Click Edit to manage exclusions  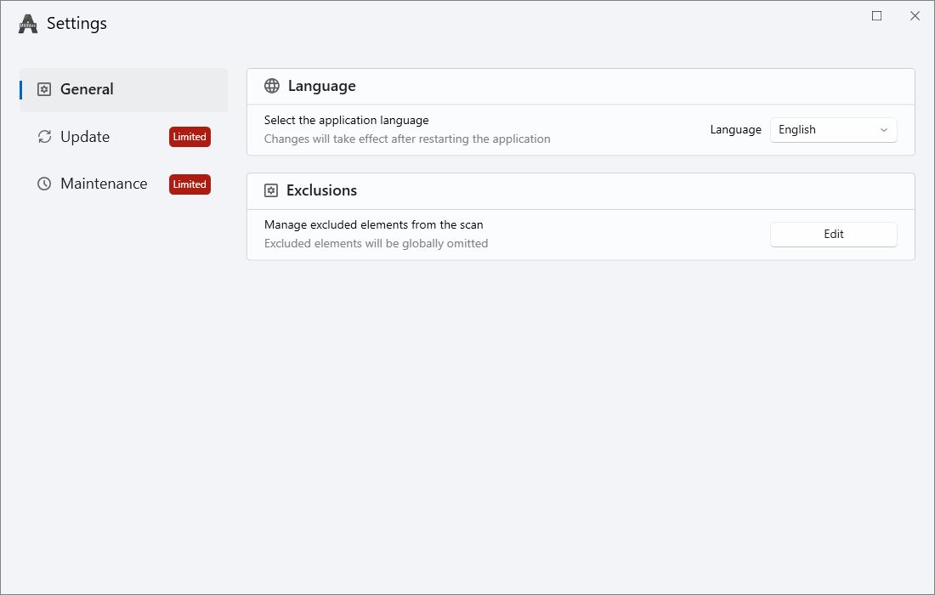pyautogui.click(x=833, y=235)
